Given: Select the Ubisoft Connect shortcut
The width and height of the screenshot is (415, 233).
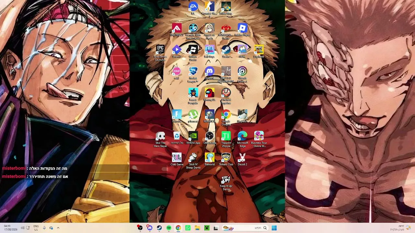Looking at the screenshot, I should [243, 75].
